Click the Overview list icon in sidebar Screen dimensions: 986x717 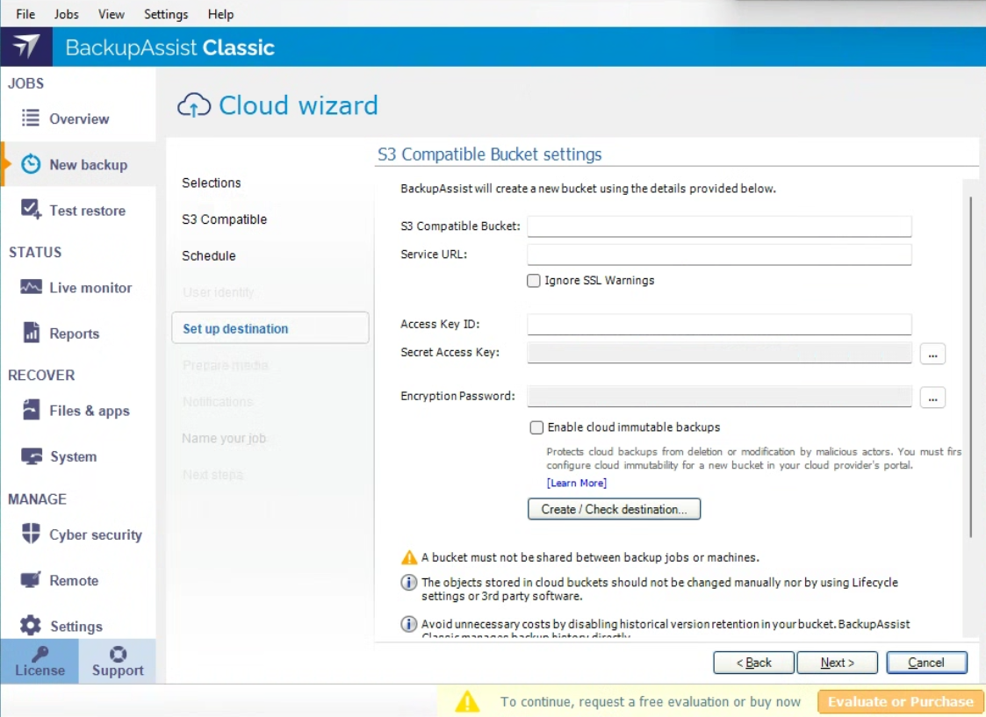click(31, 118)
